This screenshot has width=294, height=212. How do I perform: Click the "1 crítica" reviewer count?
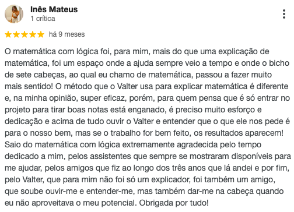(x=43, y=19)
